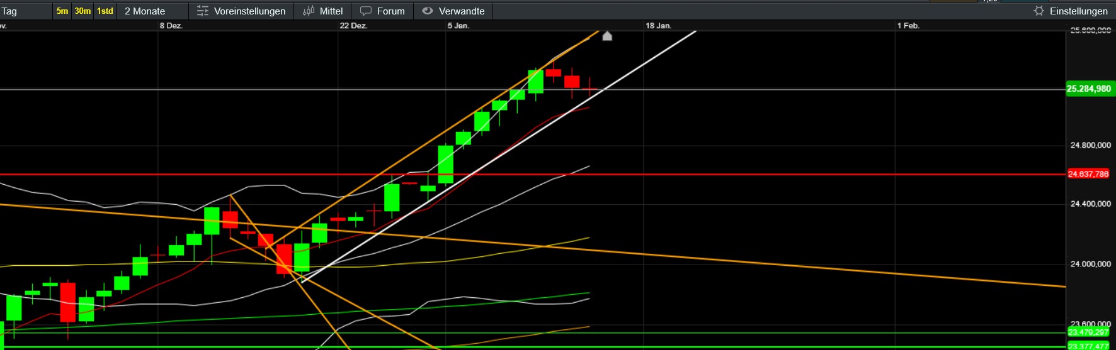This screenshot has height=350, width=1116.
Task: Open Voreinstellungen presets
Action: click(x=249, y=11)
